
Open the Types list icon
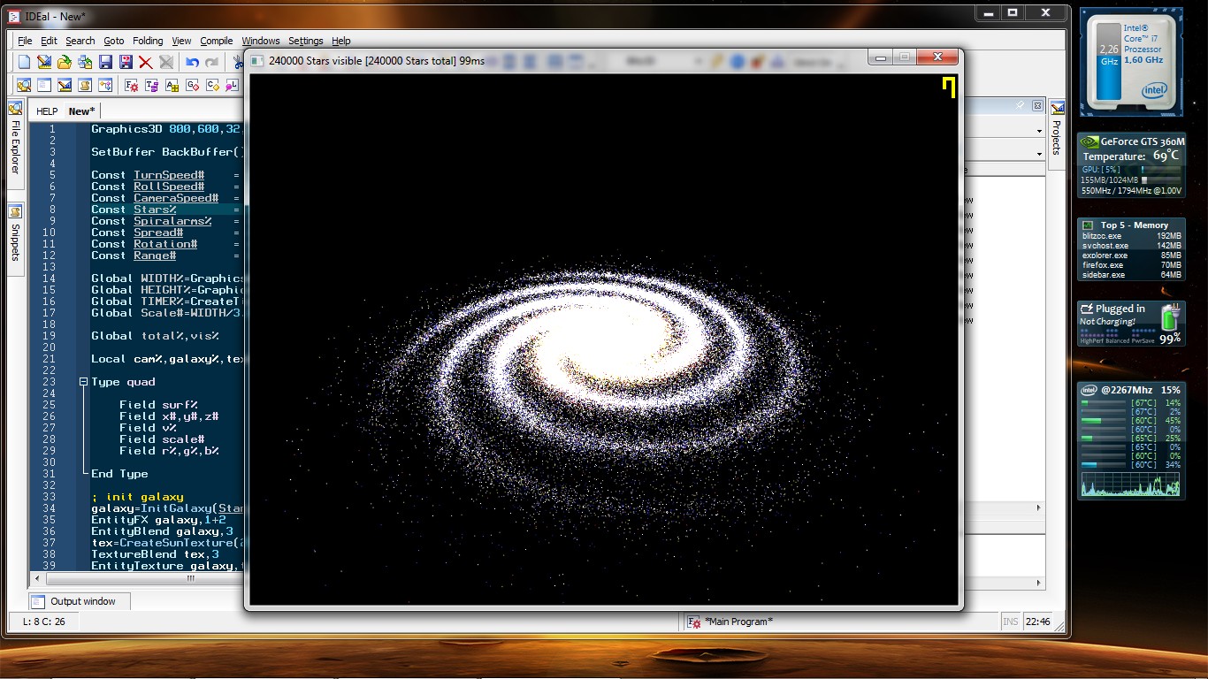152,86
